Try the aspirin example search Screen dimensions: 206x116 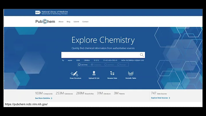(70, 60)
